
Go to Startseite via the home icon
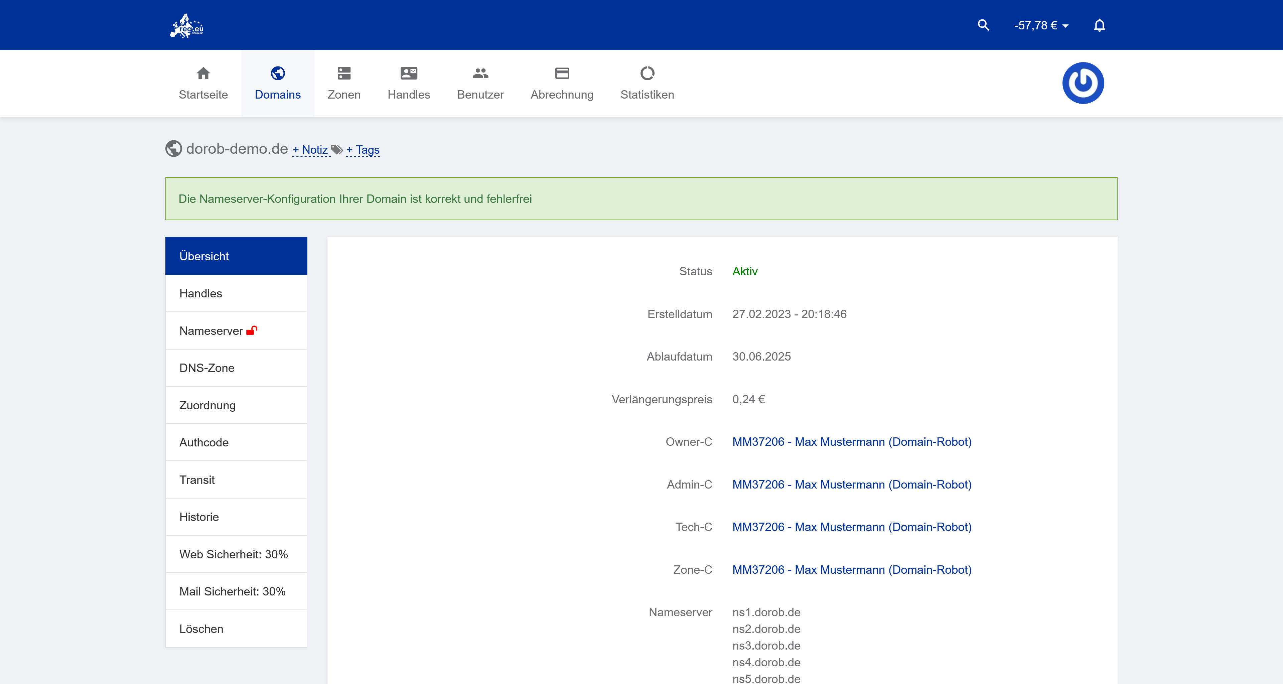(203, 74)
